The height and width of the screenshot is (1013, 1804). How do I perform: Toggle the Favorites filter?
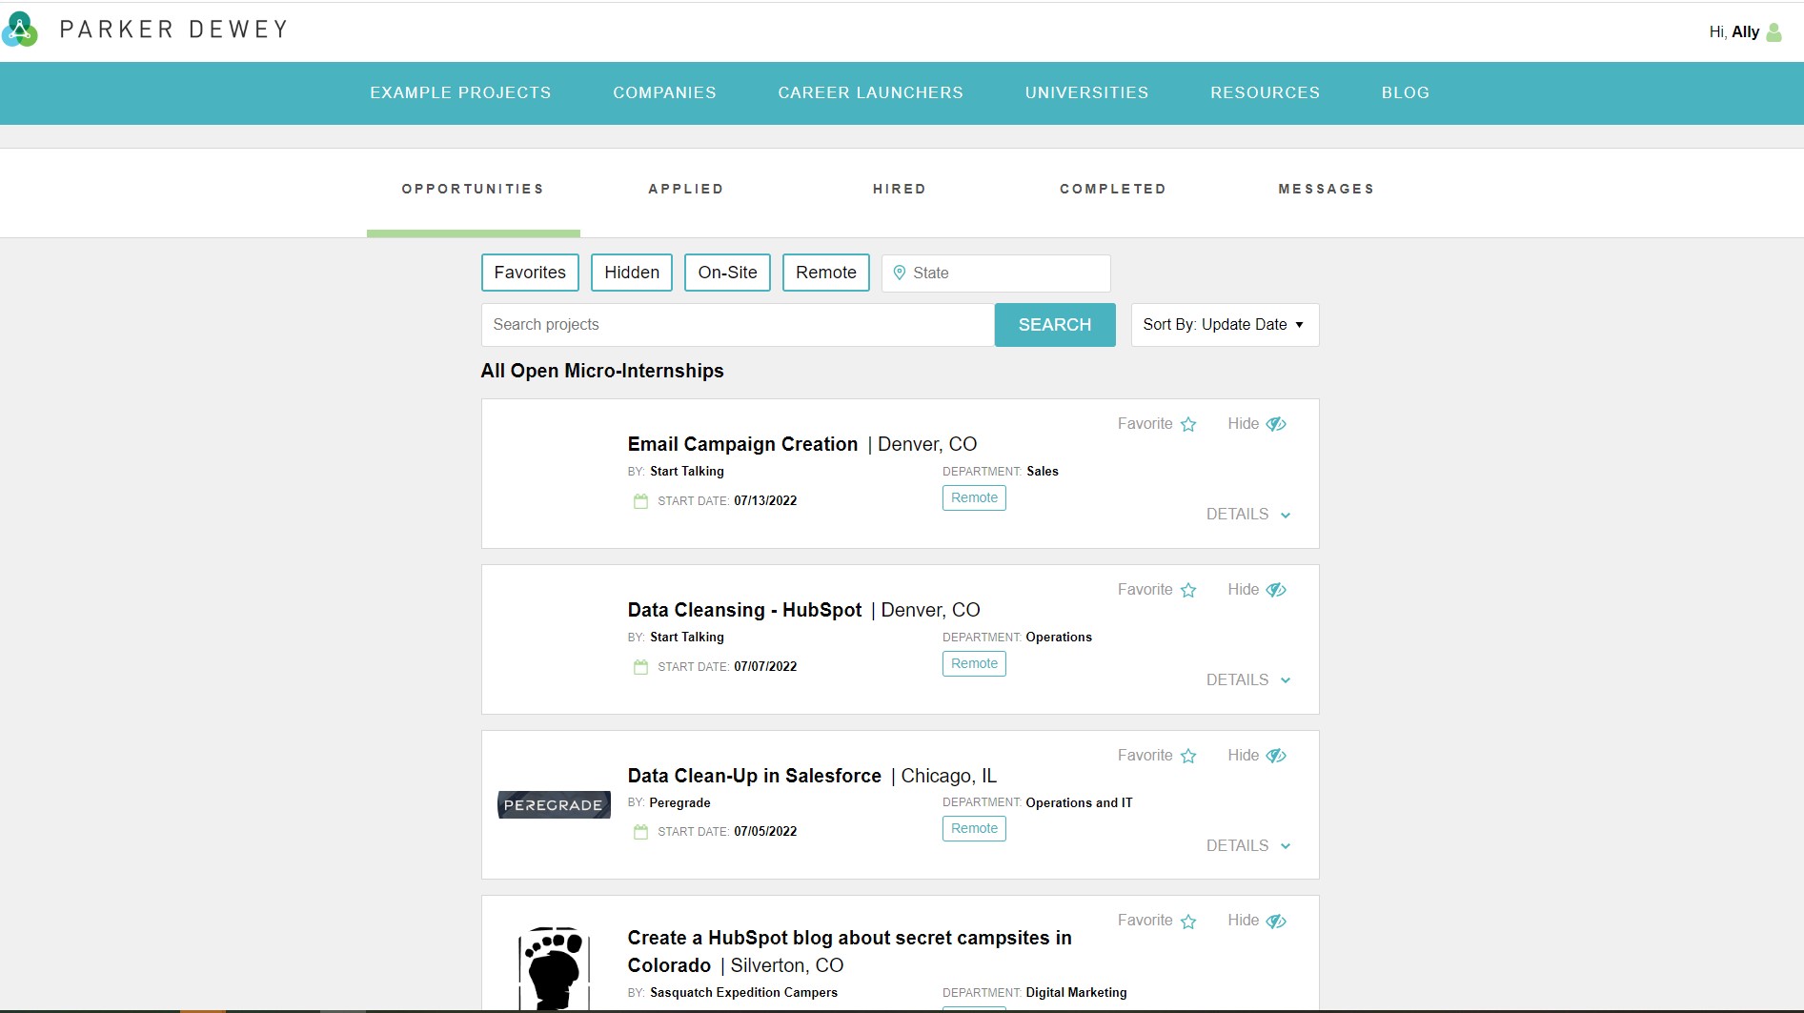(x=530, y=273)
